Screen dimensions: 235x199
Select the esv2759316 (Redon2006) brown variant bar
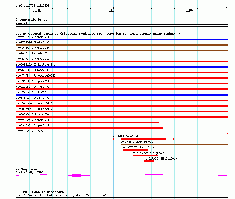click(x=121, y=45)
